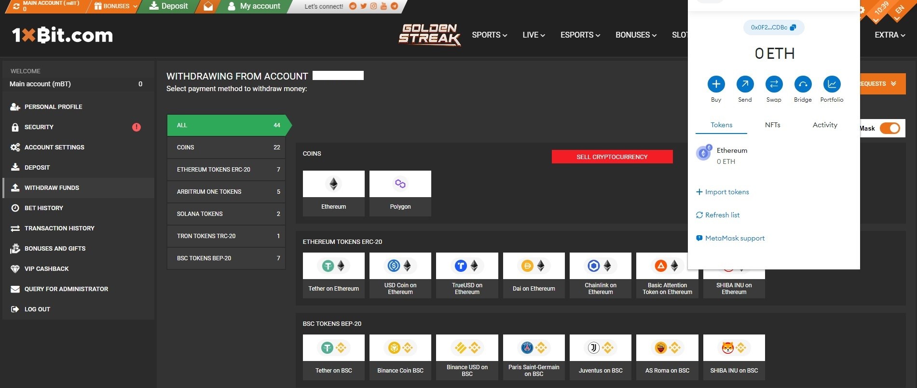Select Tether on Ethereum tile
This screenshot has width=917, height=388.
tap(334, 275)
